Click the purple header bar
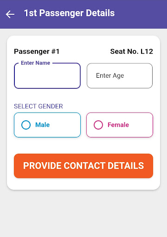The image size is (167, 237). pos(83,14)
